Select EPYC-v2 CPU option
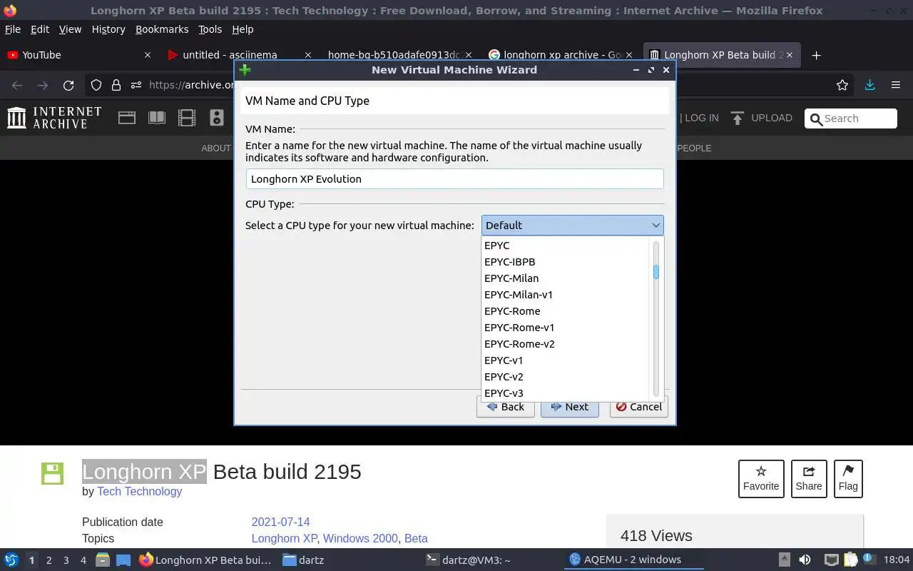The image size is (913, 571). (x=566, y=377)
